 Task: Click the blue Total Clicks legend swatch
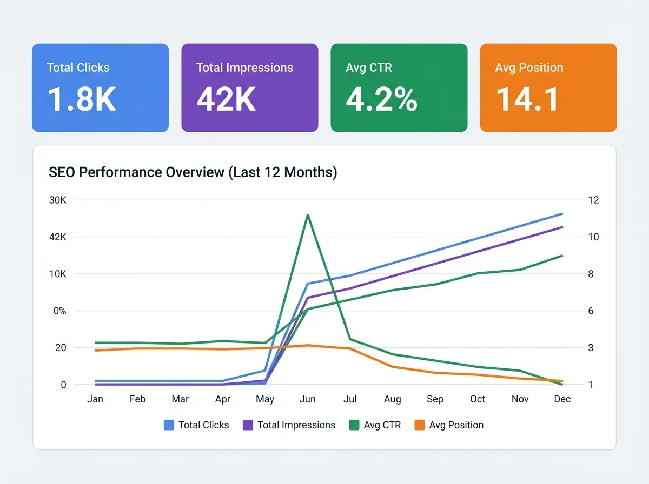tap(169, 425)
